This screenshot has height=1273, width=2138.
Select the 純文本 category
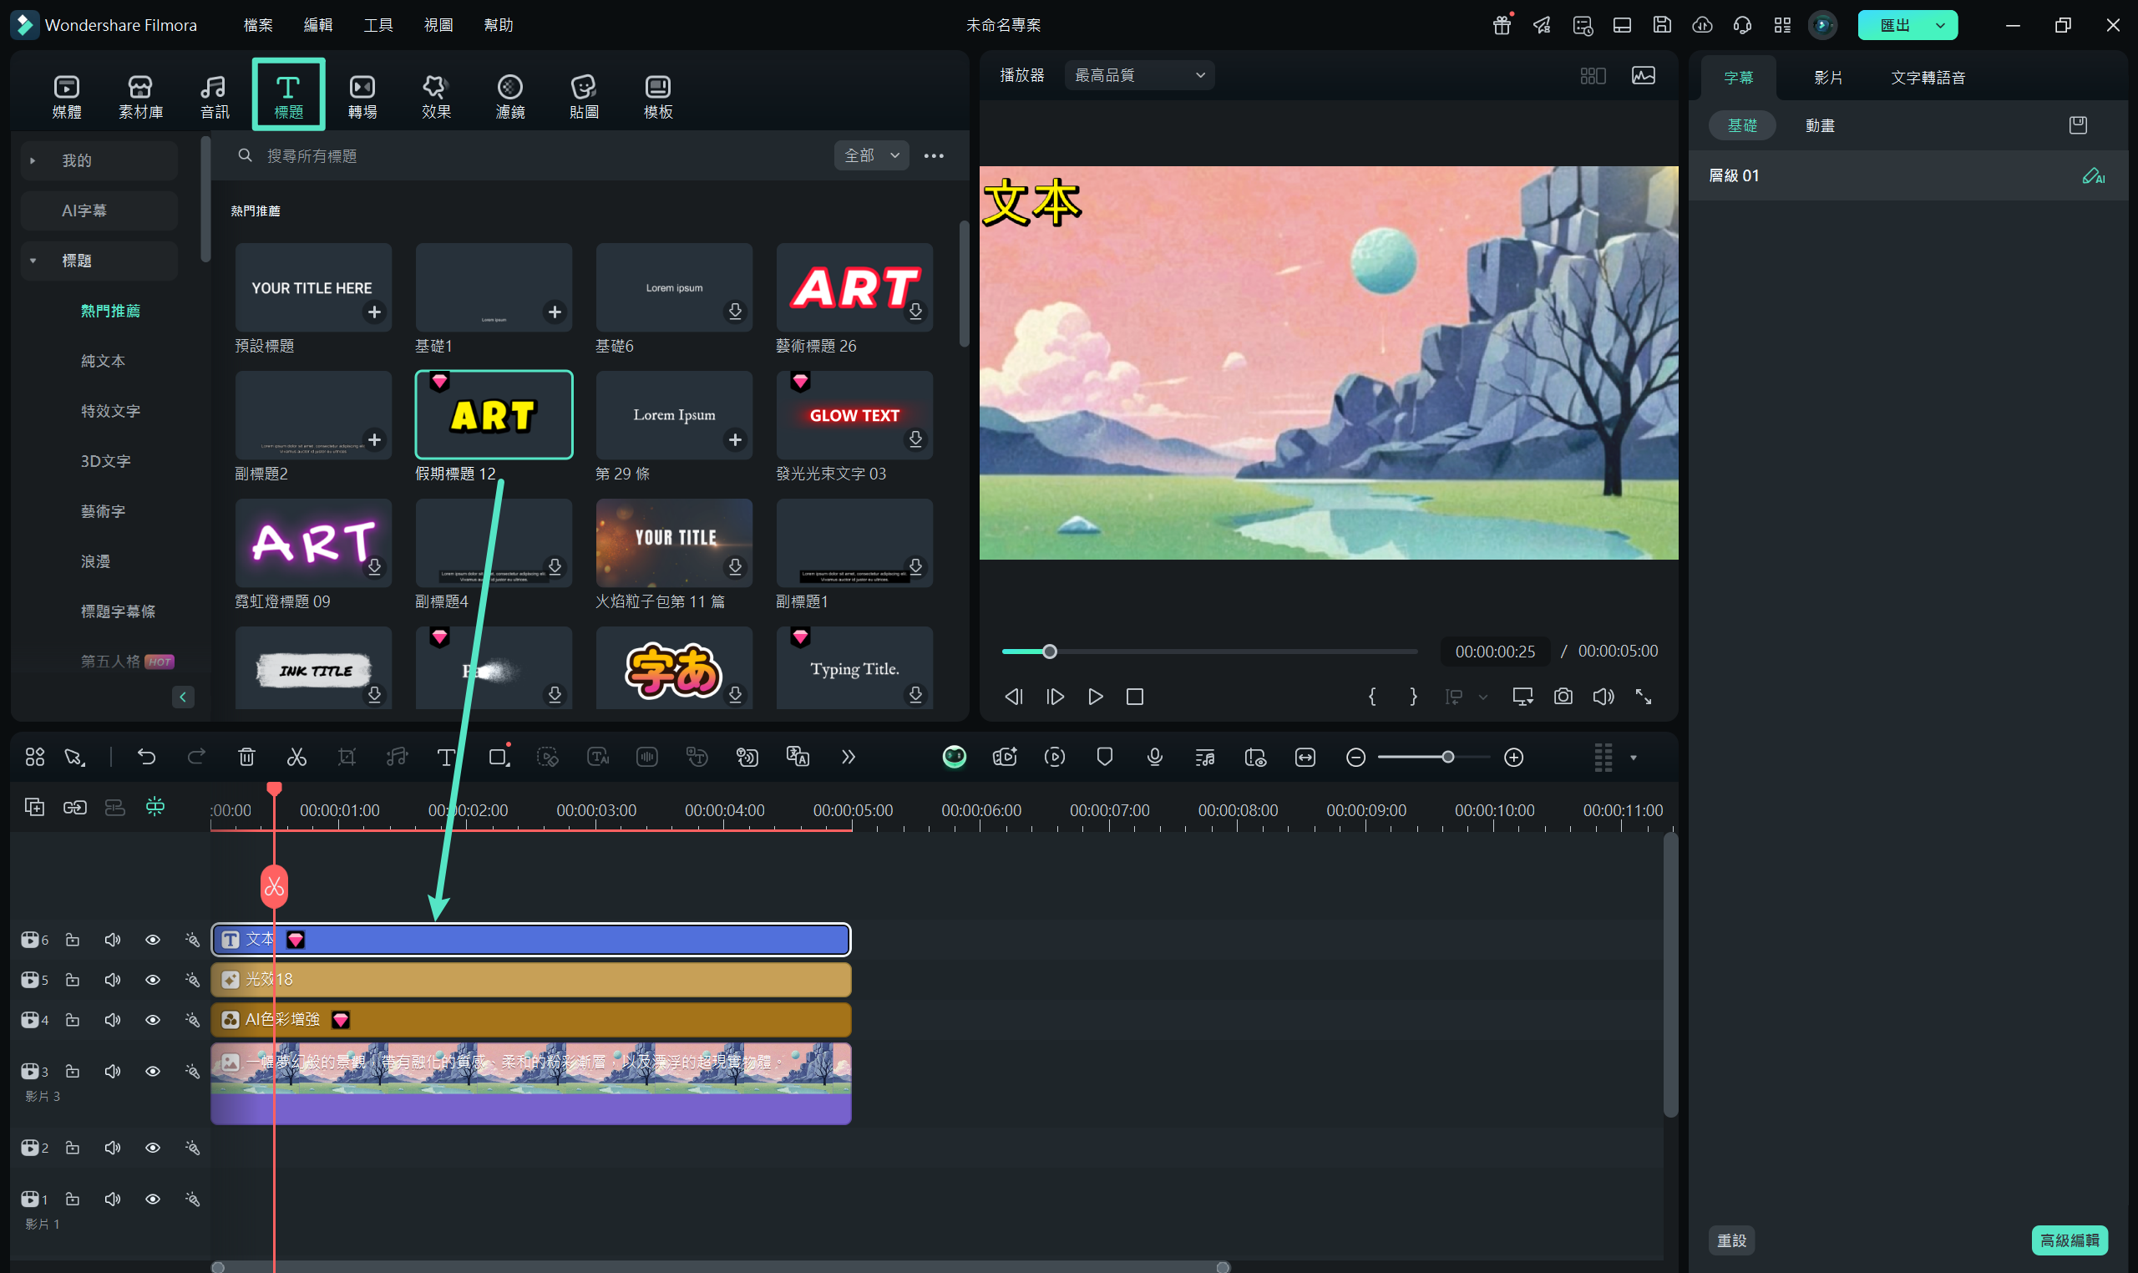point(103,361)
